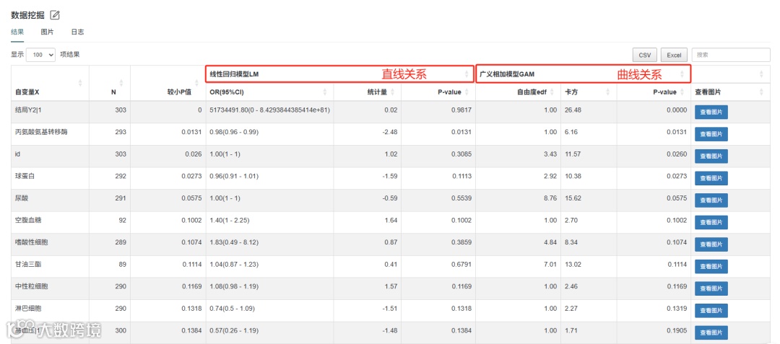
Task: Click the LM P-value 0.9817
Action: tap(463, 110)
